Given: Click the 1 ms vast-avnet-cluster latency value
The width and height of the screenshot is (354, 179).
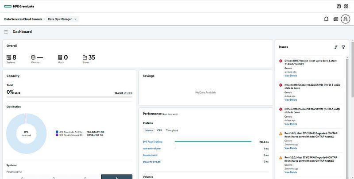Looking at the screenshot, I should pos(266,149).
